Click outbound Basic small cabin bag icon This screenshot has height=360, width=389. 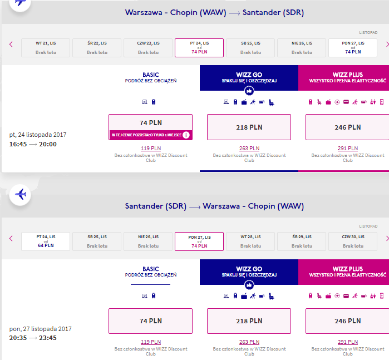point(154,102)
